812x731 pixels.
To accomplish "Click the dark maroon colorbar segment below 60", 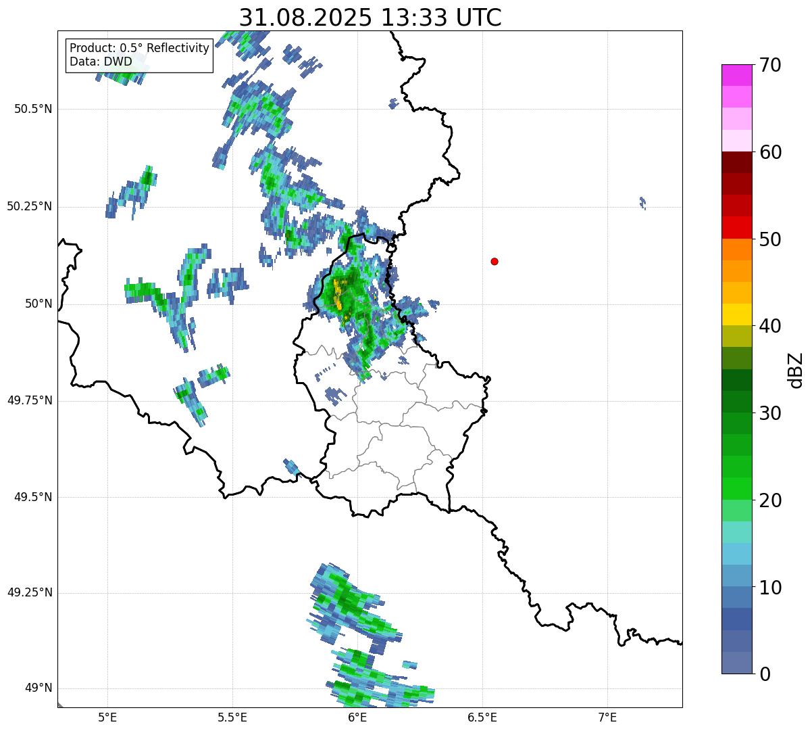I will click(737, 162).
